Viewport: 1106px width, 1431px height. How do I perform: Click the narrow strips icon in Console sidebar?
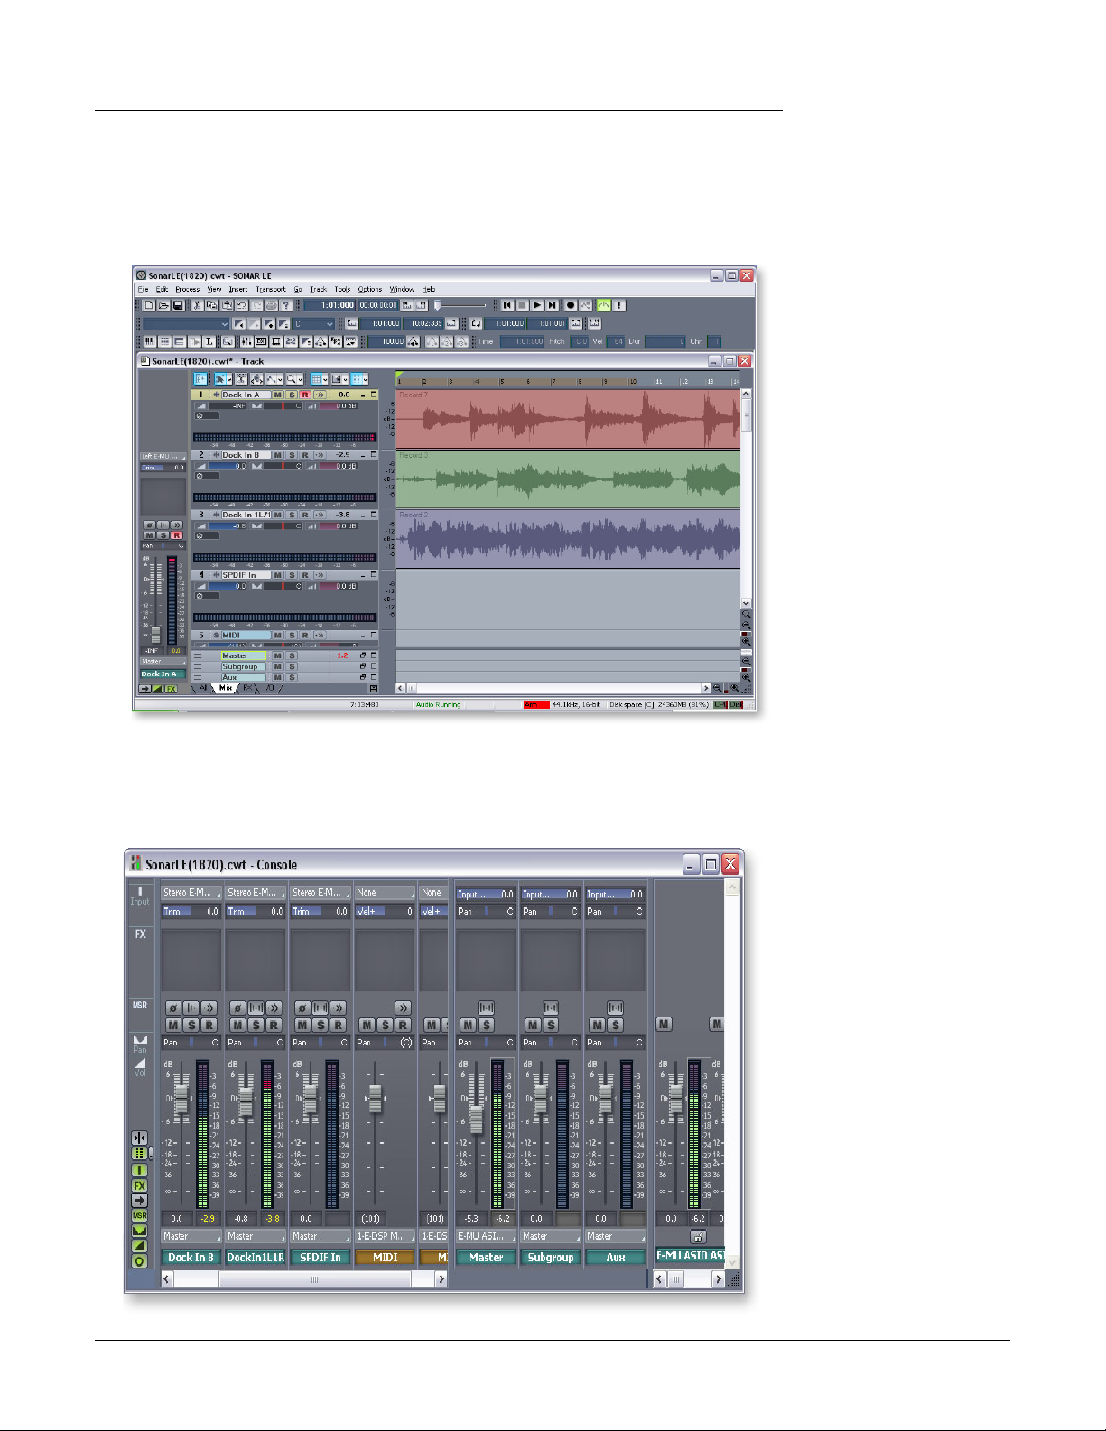(139, 1138)
